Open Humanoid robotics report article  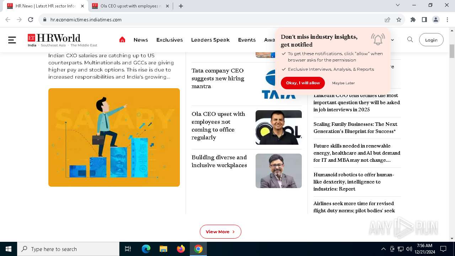click(354, 182)
